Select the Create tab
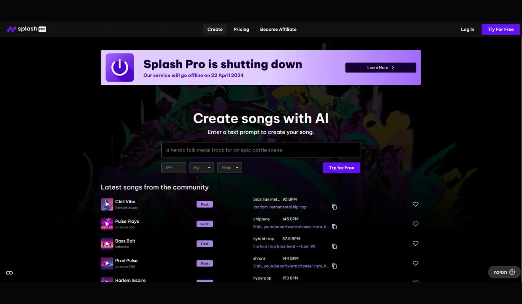522x304 pixels. (214, 29)
